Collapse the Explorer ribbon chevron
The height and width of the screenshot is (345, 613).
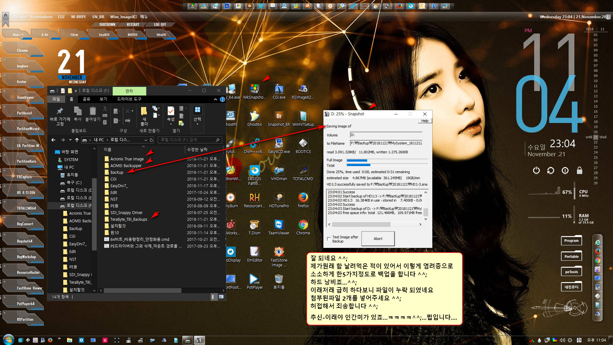pos(215,99)
